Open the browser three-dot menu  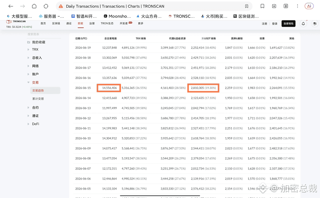[x=297, y=6]
